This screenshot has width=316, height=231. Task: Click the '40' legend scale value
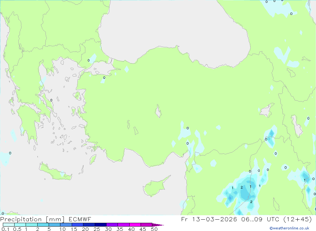(131, 229)
